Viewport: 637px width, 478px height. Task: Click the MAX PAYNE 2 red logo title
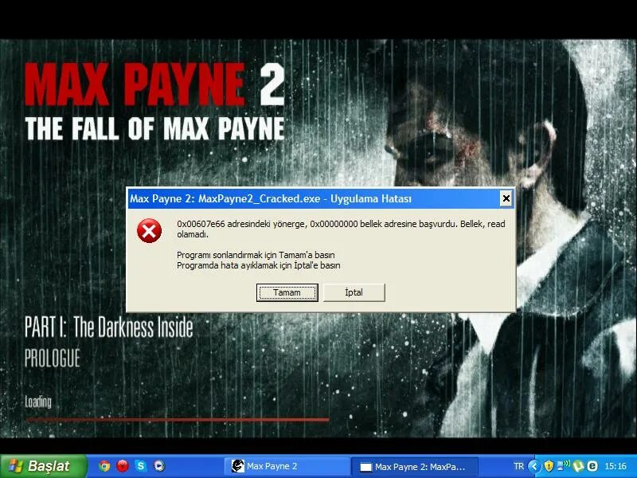pos(154,84)
